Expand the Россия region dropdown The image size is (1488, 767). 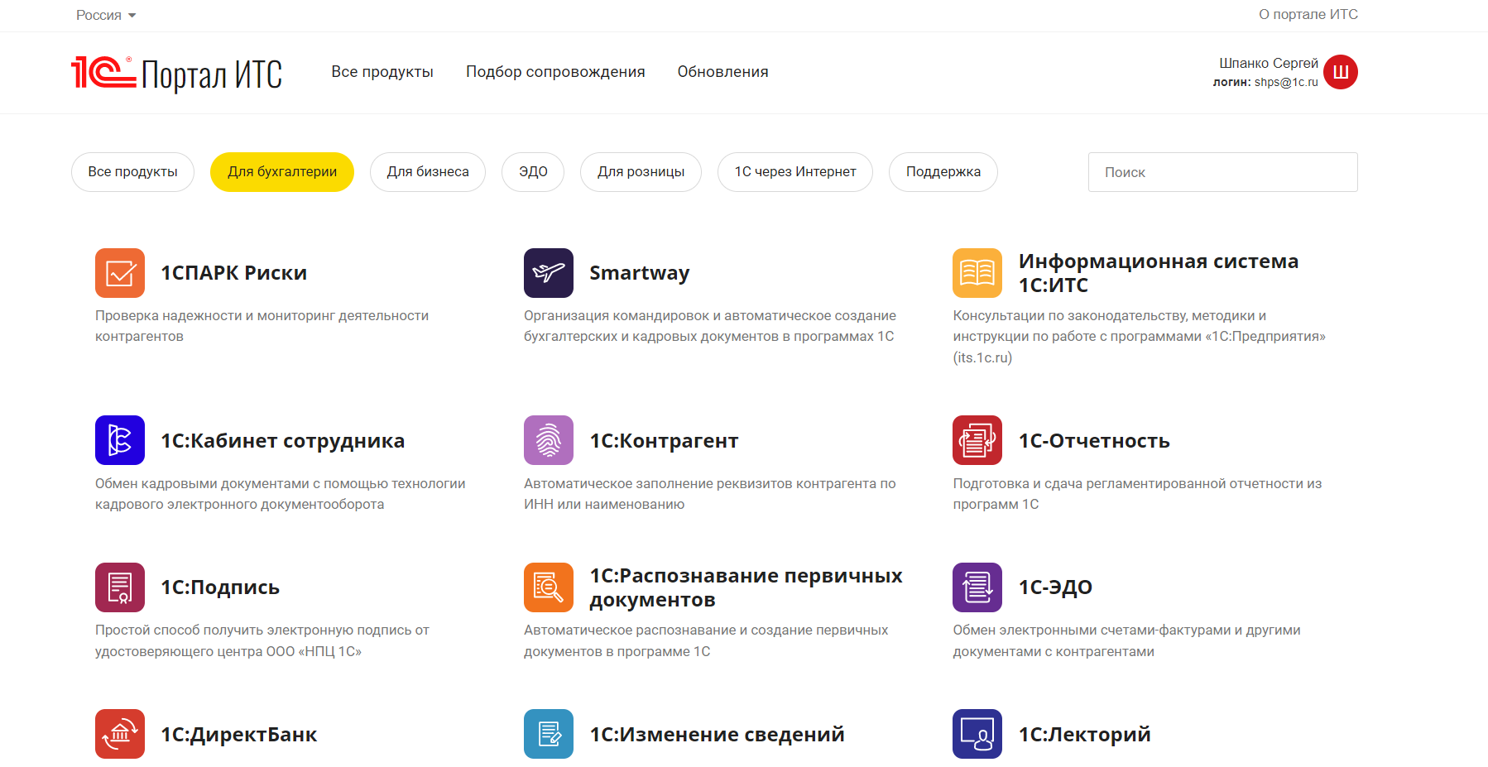[x=106, y=15]
